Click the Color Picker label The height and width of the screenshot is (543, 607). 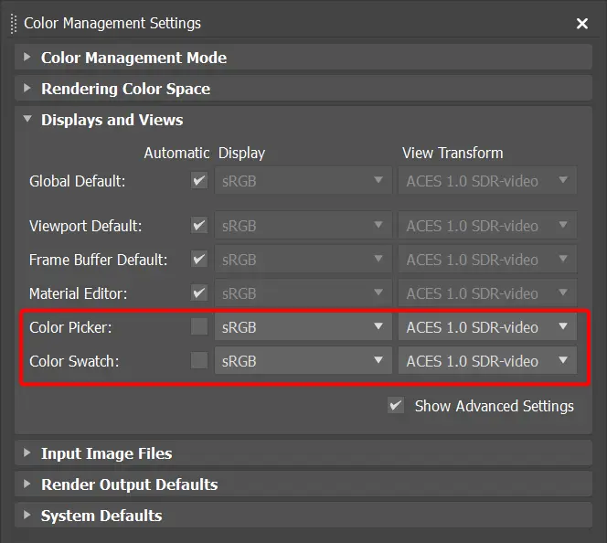(x=70, y=327)
